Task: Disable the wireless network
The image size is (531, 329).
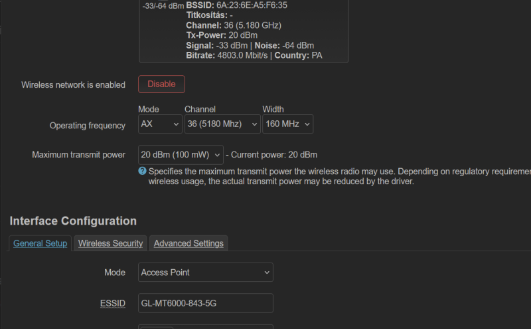Action: tap(161, 84)
